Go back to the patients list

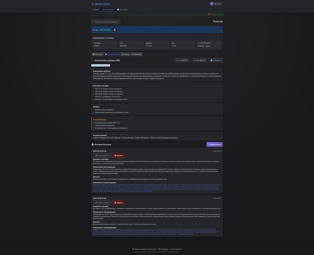(106, 22)
